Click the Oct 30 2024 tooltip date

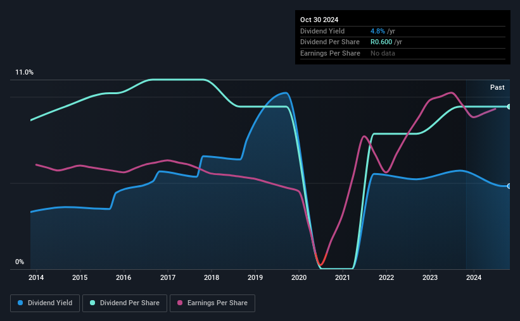[x=319, y=20]
